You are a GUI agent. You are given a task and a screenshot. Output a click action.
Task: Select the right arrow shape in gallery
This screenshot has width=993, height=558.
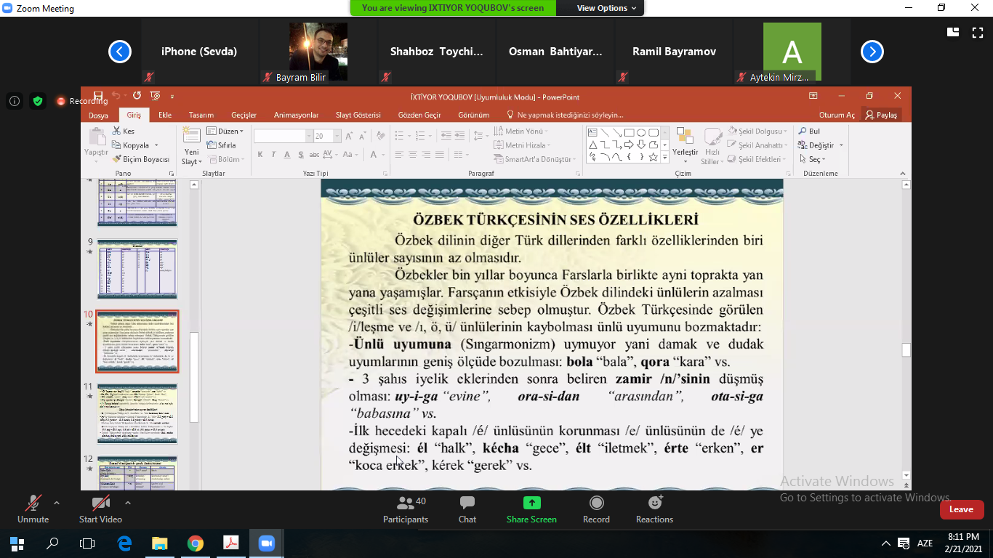[x=629, y=145]
